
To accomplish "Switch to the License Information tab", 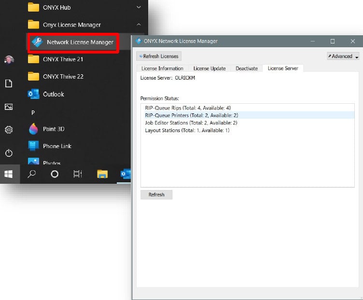I will (x=162, y=68).
